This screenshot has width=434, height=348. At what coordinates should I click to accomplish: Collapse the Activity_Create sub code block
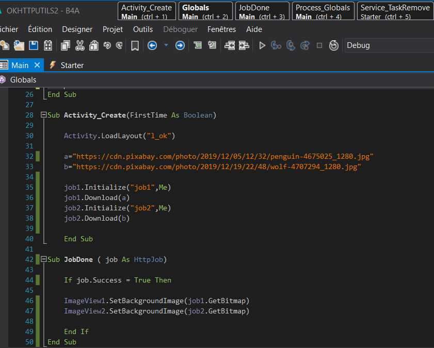[x=43, y=115]
